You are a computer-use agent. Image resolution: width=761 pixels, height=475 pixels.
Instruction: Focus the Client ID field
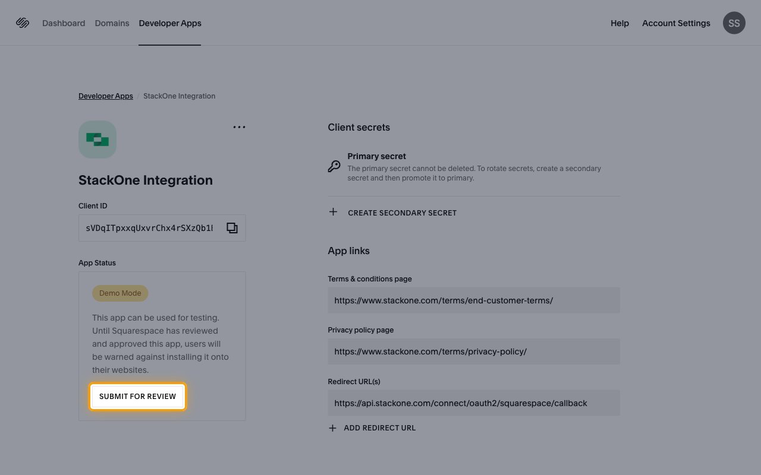pos(162,228)
